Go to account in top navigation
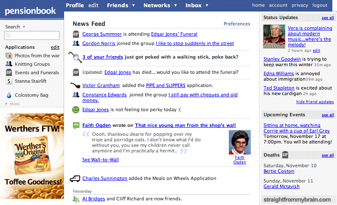This screenshot has height=205, width=337. [278, 6]
